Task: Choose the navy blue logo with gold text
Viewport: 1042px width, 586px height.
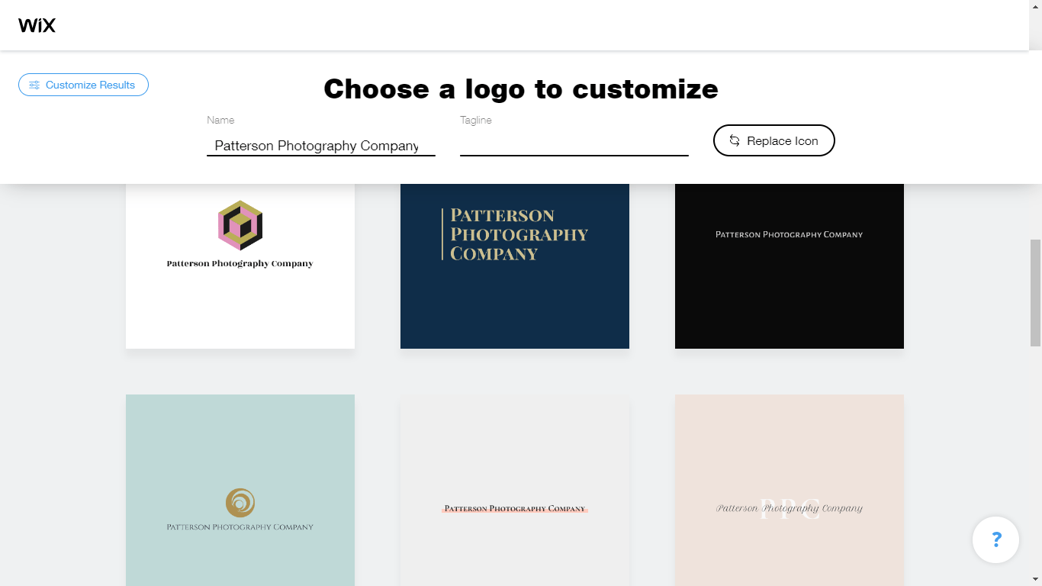Action: point(515,266)
